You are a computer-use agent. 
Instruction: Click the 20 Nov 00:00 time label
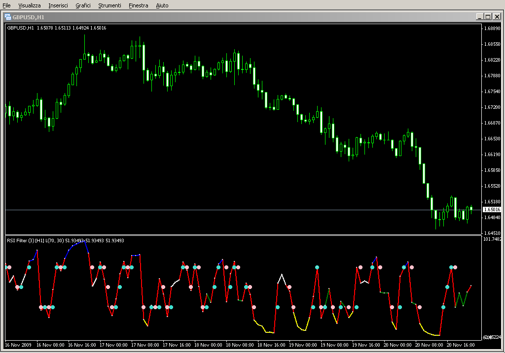tap(397, 345)
